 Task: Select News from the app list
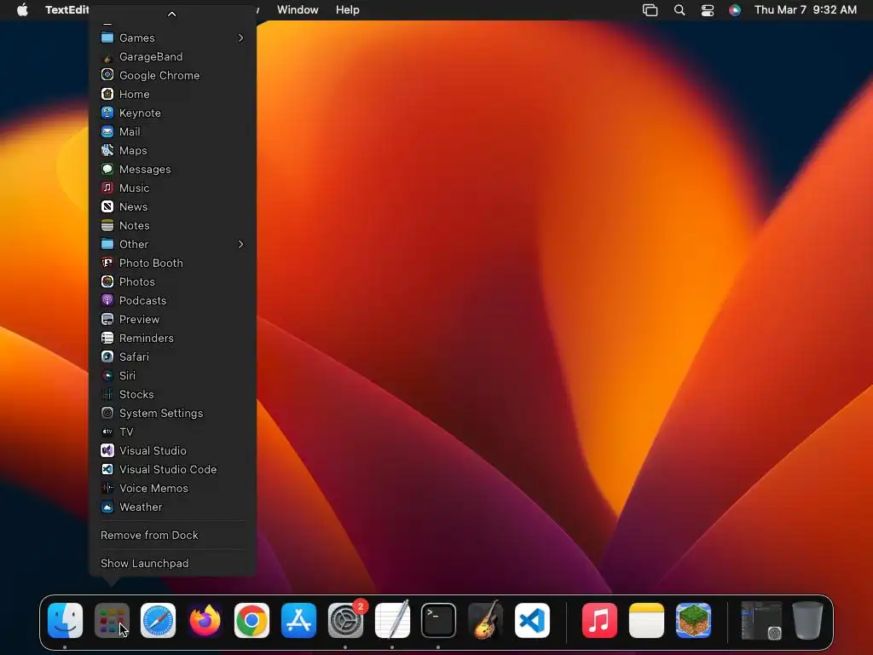tap(172, 206)
